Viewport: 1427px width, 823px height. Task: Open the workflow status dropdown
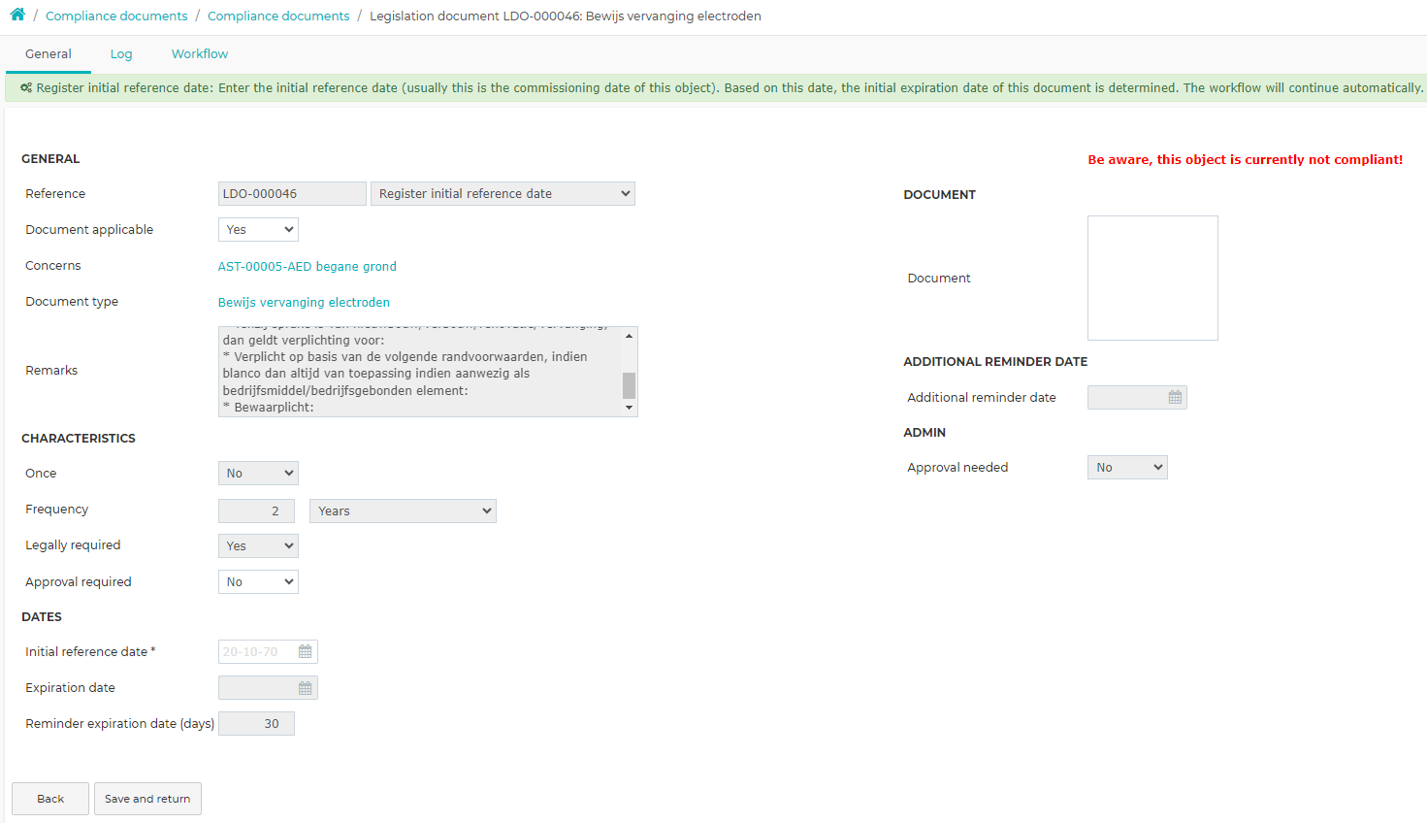[x=503, y=194]
